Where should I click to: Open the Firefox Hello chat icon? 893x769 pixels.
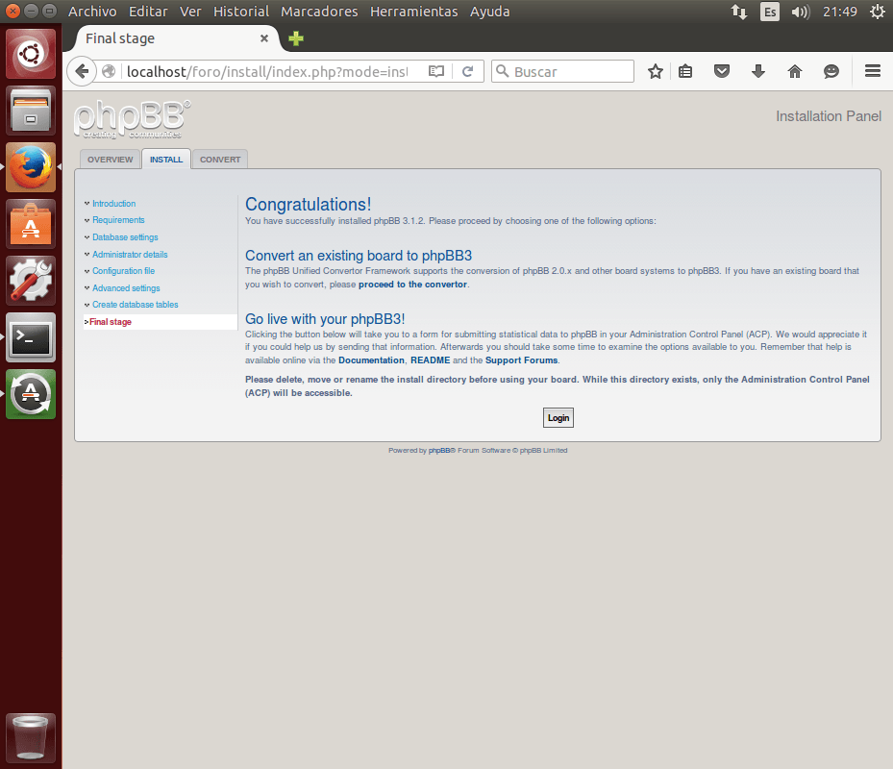click(831, 72)
